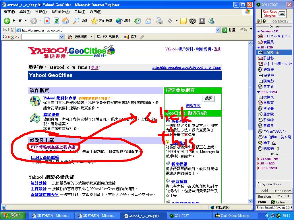This screenshot has width=294, height=220.
Task: Open Favorites with the star icon
Action: point(94,21)
